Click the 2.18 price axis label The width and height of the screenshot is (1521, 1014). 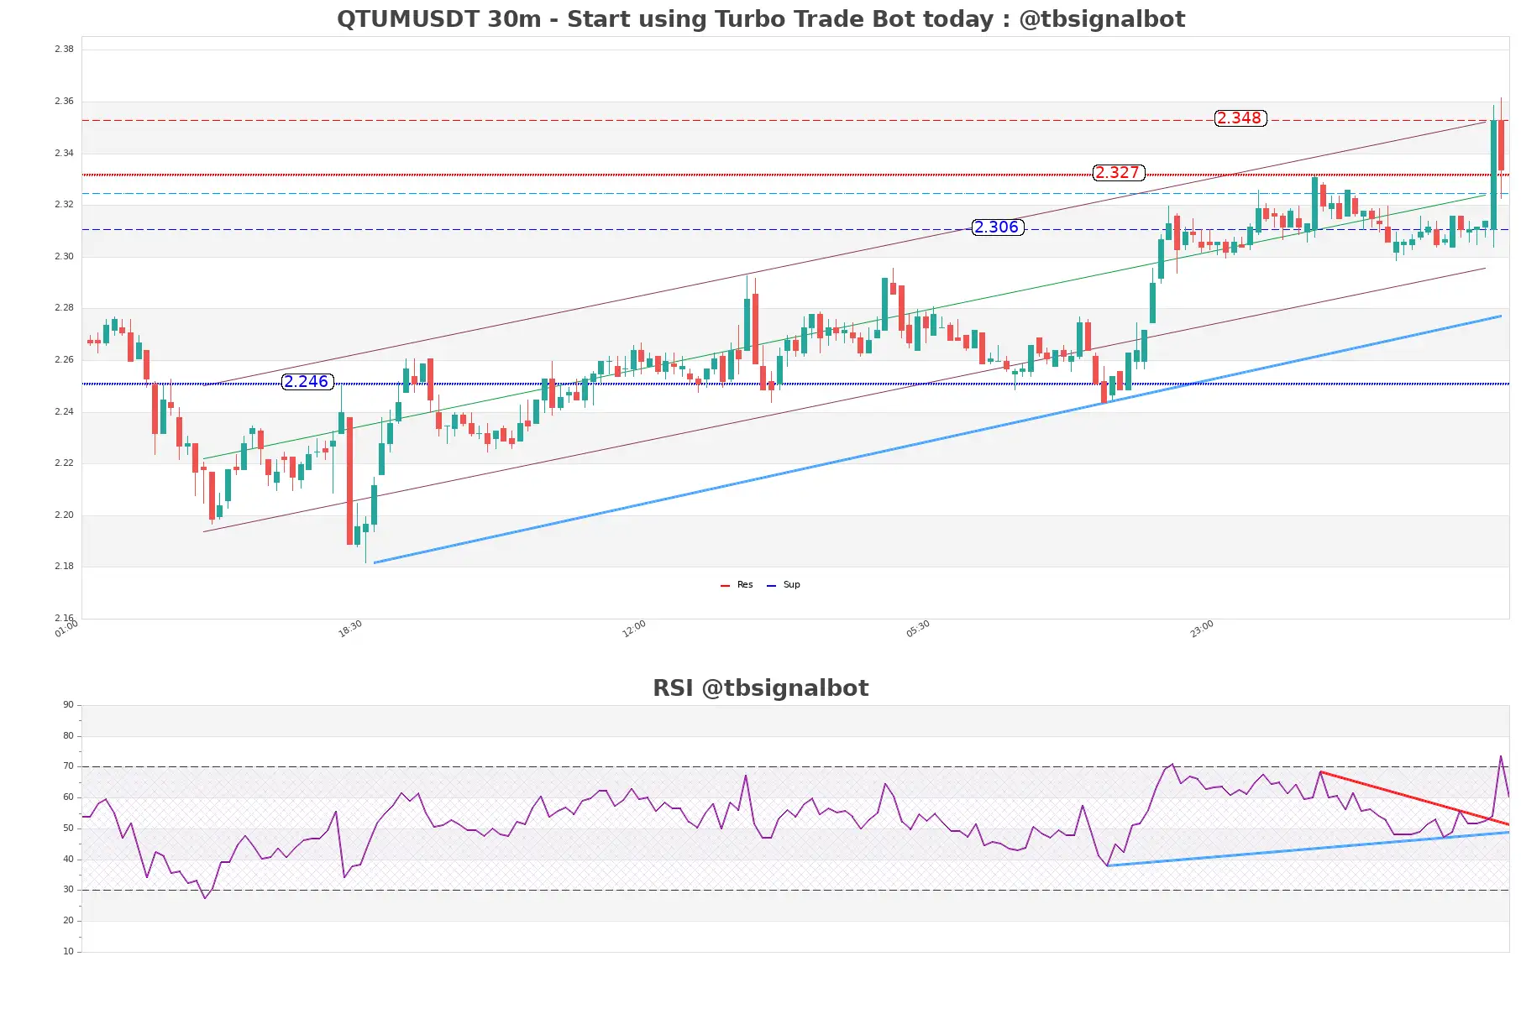(64, 567)
